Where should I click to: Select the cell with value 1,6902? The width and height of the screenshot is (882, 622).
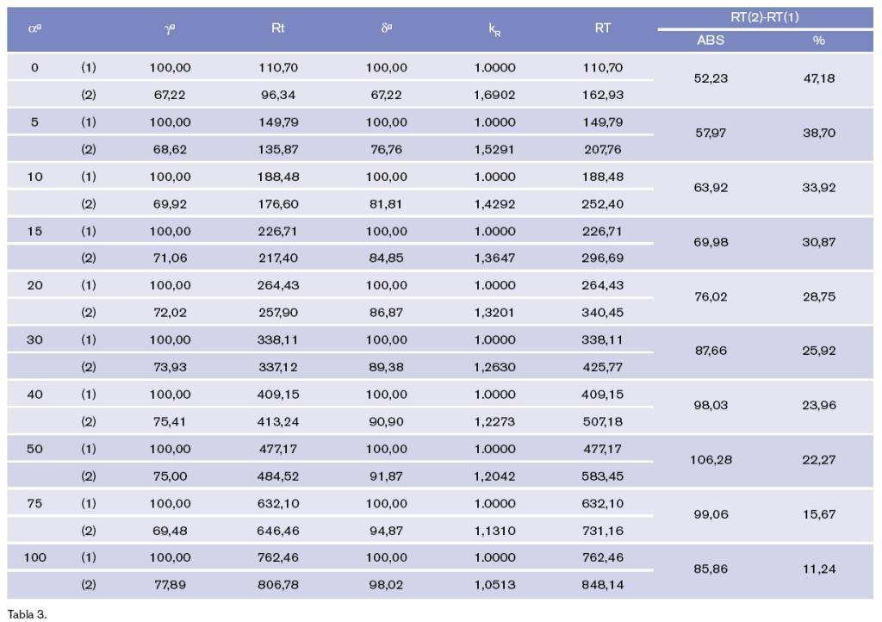coord(494,95)
